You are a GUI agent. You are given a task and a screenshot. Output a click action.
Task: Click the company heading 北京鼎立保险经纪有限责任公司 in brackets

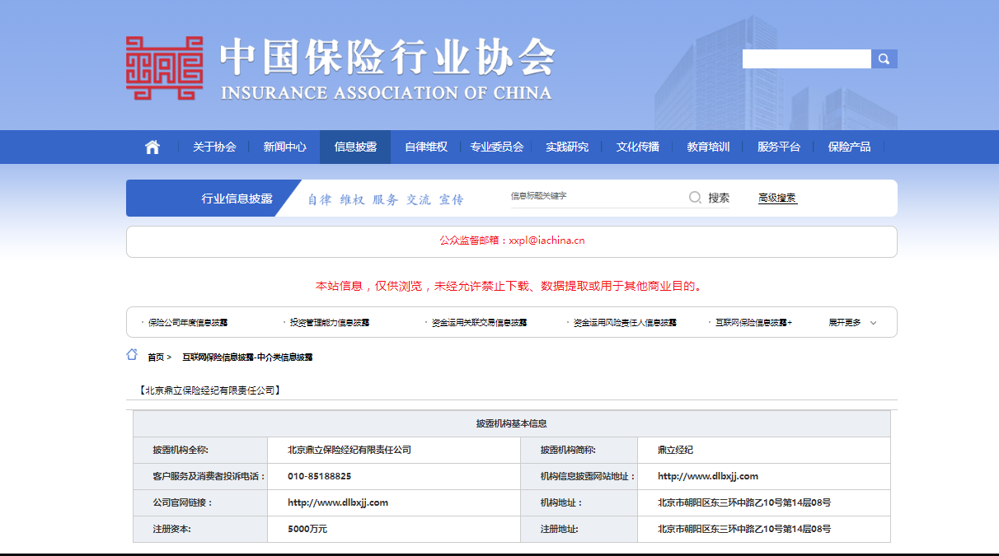coord(210,390)
